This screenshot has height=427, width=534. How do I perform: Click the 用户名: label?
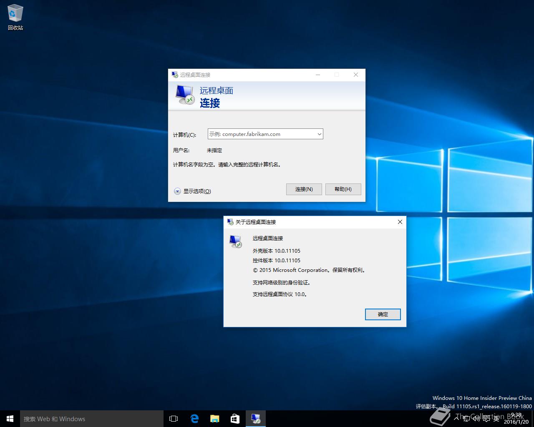pos(181,150)
